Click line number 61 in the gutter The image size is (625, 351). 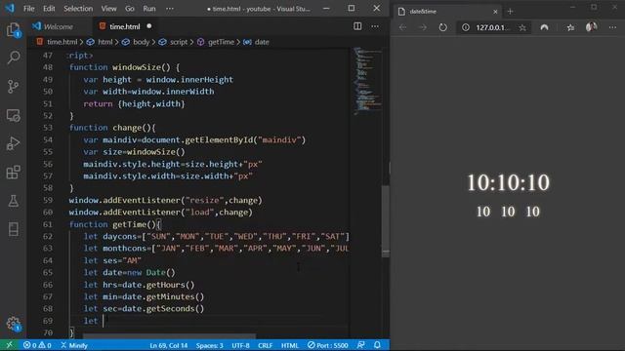coord(48,224)
